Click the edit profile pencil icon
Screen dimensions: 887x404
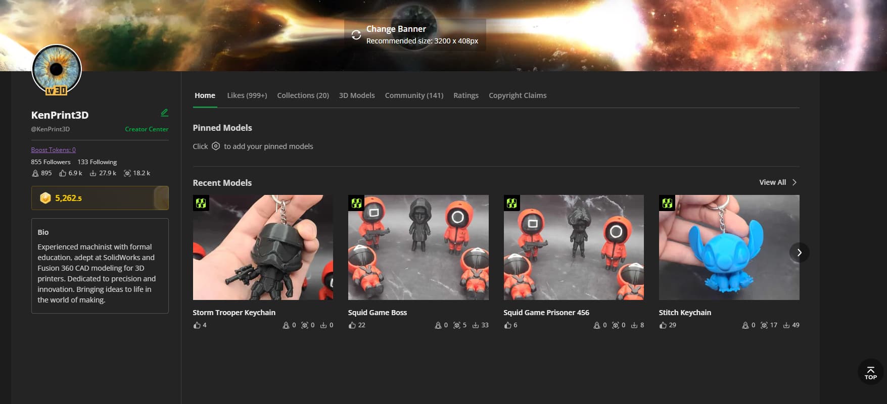click(x=164, y=113)
